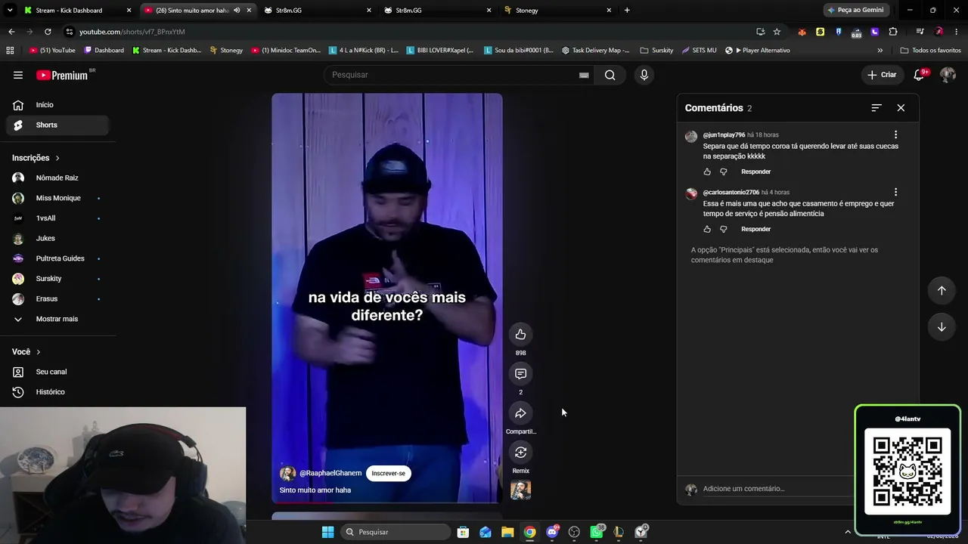Viewport: 968px width, 544px height.
Task: Open Erasus channel in sidebar
Action: 57,299
